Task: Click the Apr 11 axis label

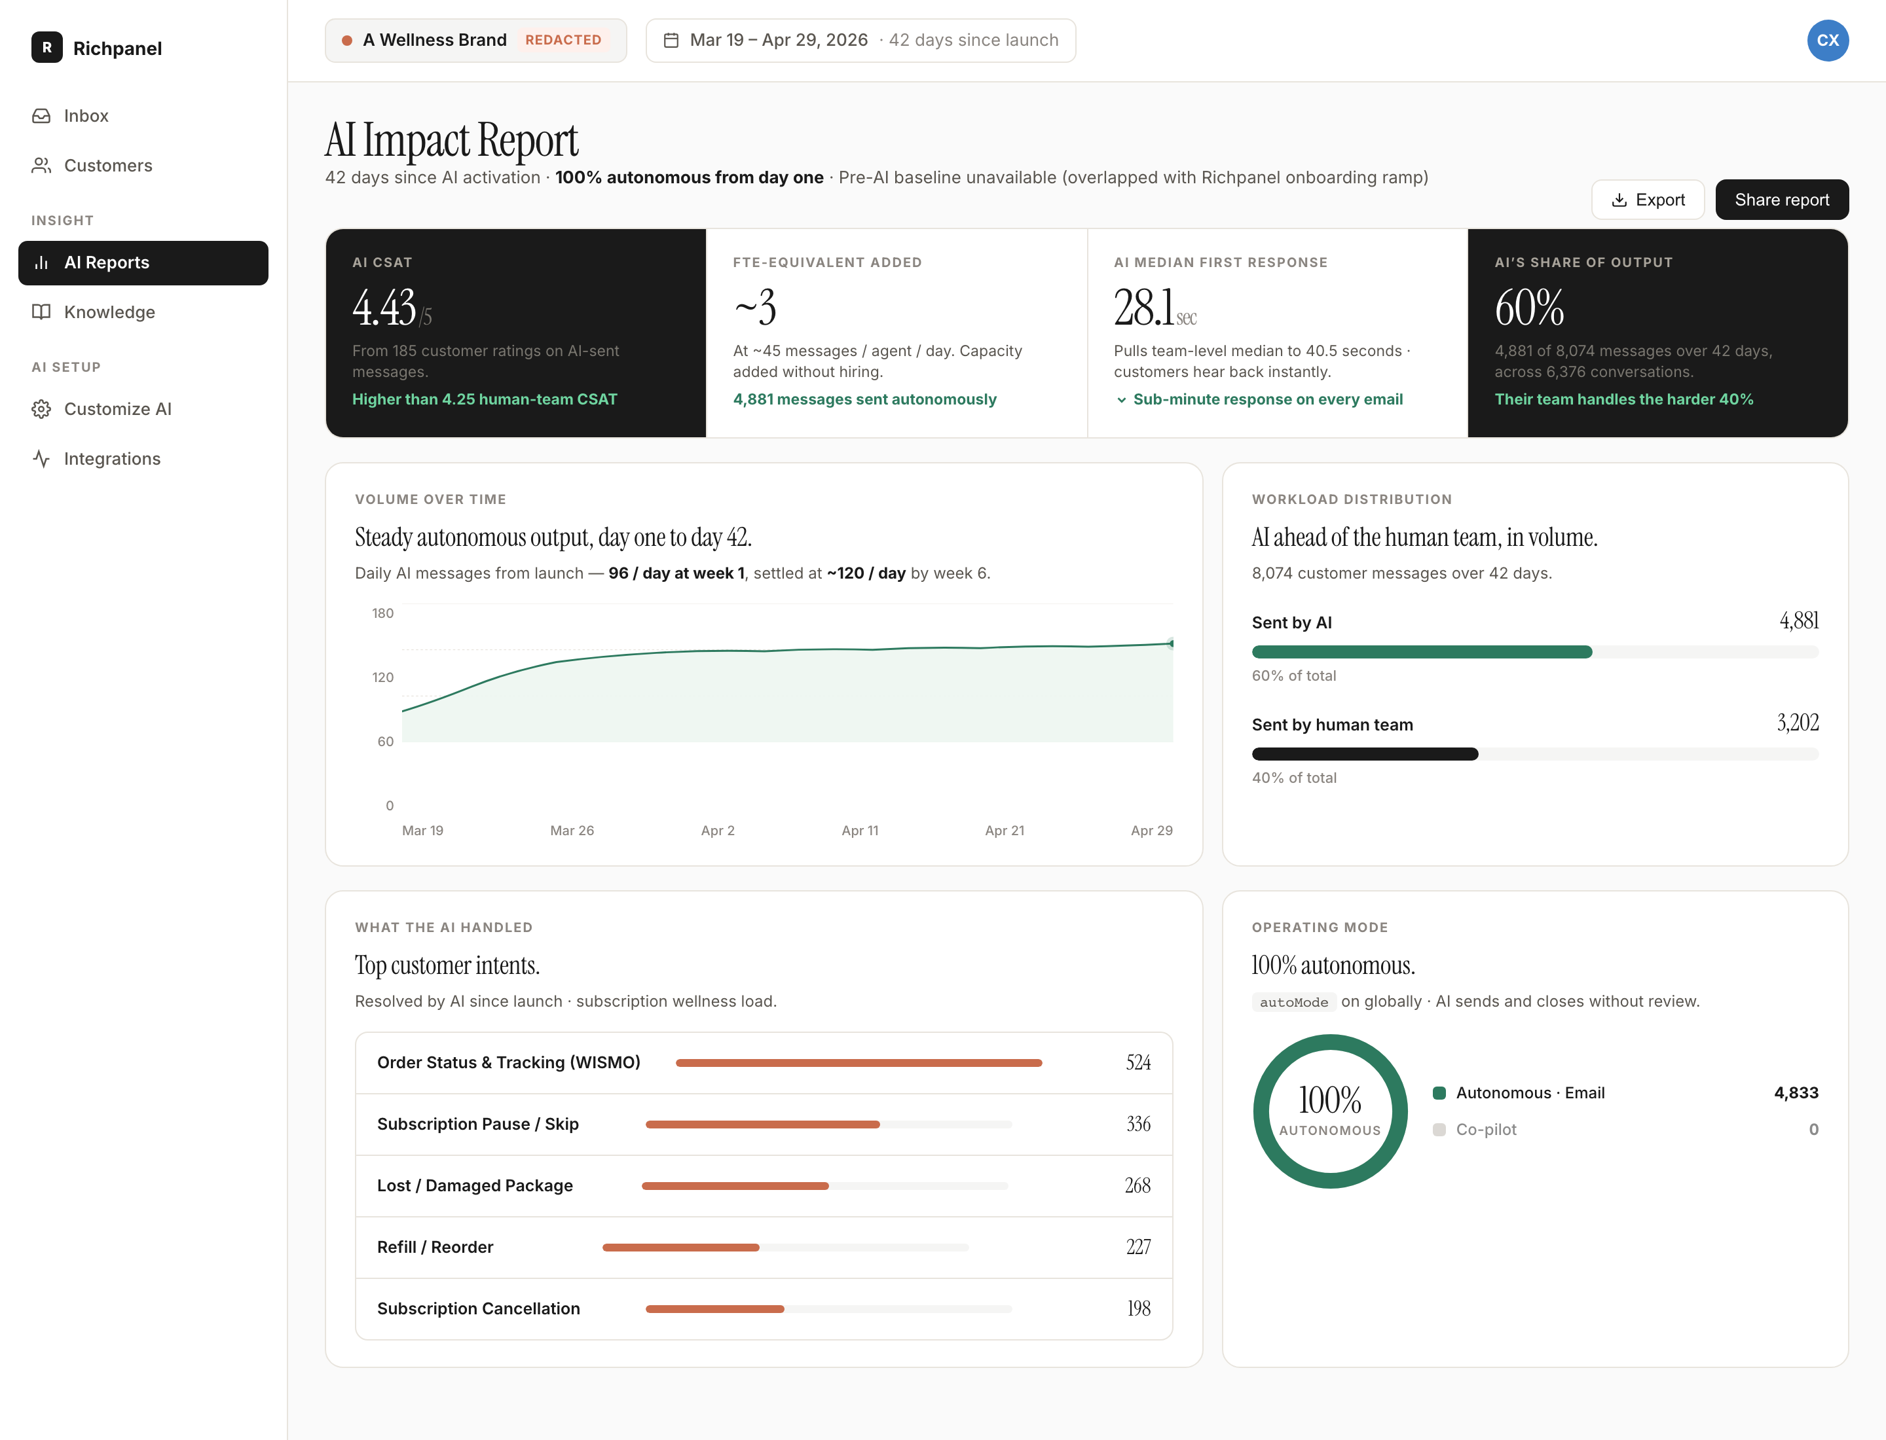Action: tap(859, 831)
